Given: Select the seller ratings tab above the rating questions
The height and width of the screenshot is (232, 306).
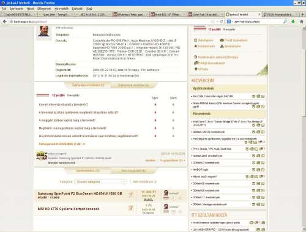Looking at the screenshot, I should pyautogui.click(x=88, y=85).
